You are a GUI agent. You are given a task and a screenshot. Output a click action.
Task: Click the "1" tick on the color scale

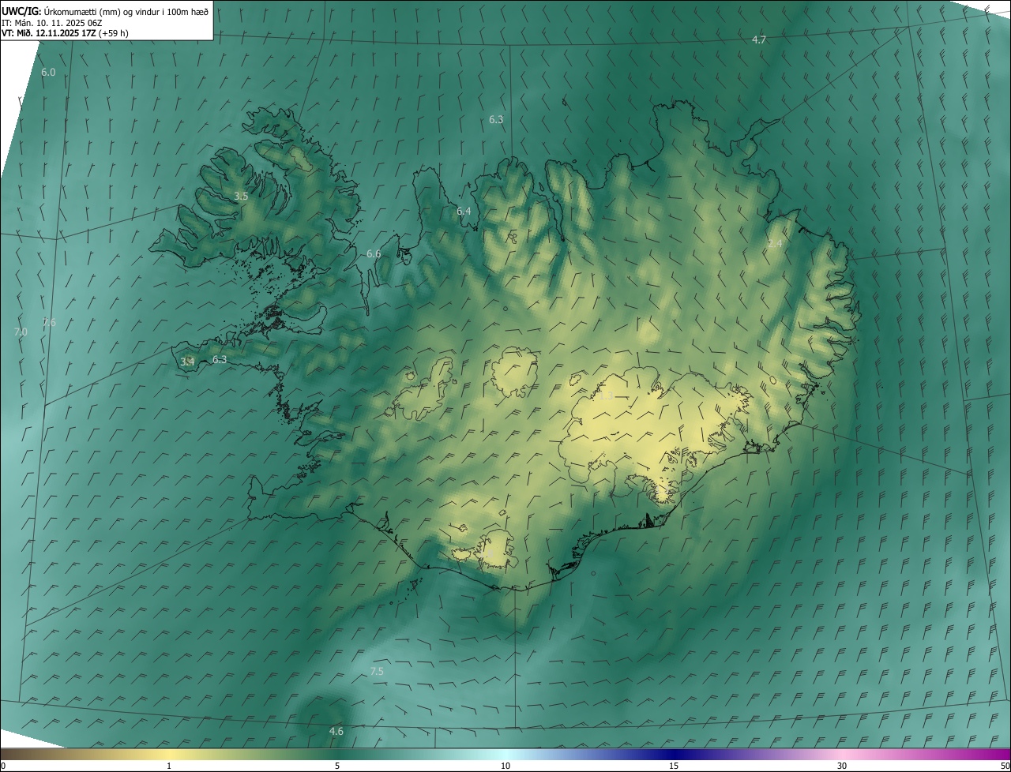coord(169,766)
